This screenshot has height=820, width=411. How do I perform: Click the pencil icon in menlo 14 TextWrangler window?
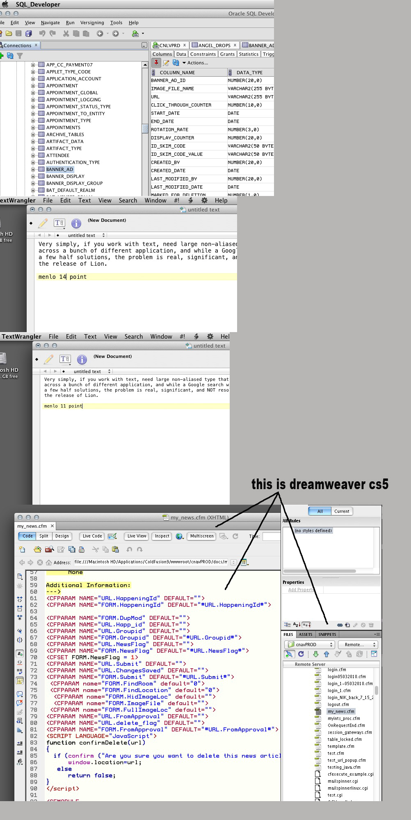(43, 223)
